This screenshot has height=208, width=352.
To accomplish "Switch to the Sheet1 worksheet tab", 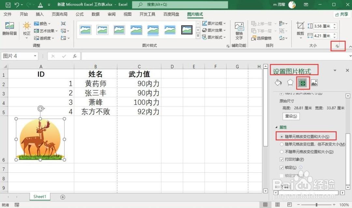I will point(40,197).
